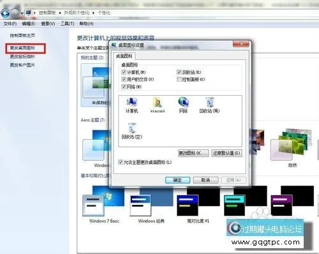Select the 回收站(空) empty recycle bin icon
The height and width of the screenshot is (254, 319).
(x=132, y=131)
